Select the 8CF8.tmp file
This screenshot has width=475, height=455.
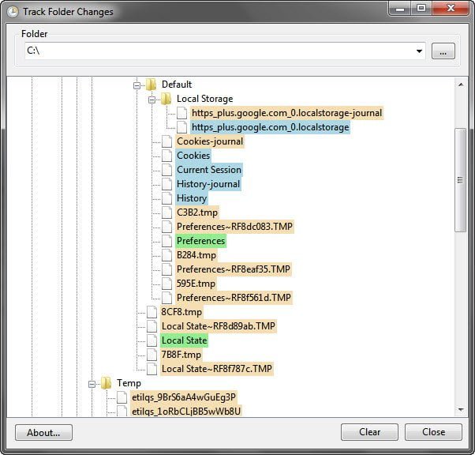pyautogui.click(x=181, y=312)
